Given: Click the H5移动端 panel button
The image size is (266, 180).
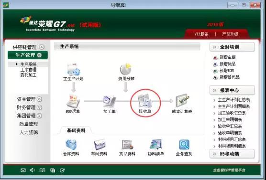Looking at the screenshot, I should tap(232, 154).
